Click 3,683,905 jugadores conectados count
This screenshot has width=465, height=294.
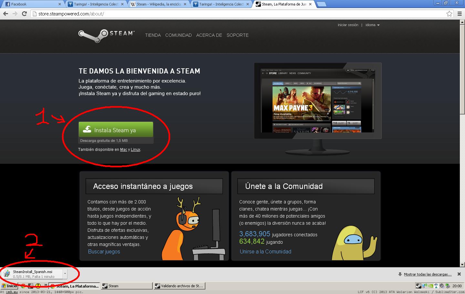point(278,234)
